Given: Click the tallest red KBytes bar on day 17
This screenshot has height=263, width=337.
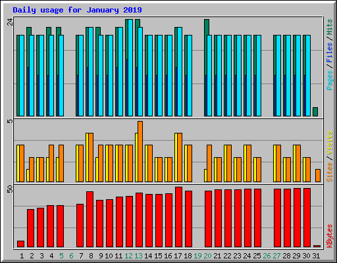Looking at the screenshot, I should point(178,217).
